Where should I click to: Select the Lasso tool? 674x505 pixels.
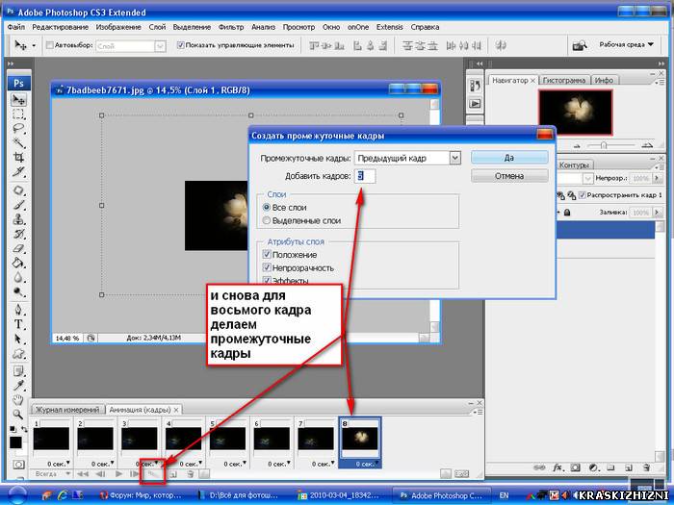(x=18, y=128)
